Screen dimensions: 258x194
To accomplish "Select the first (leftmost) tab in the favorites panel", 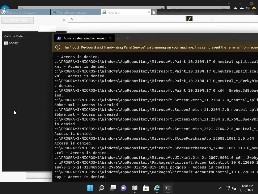I will pos(11,29).
